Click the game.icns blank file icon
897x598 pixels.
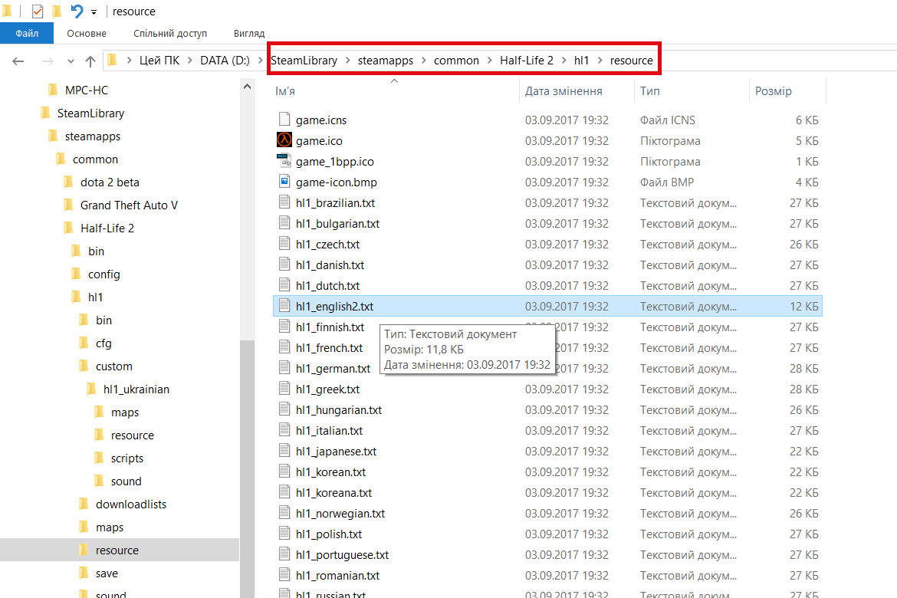coord(284,119)
